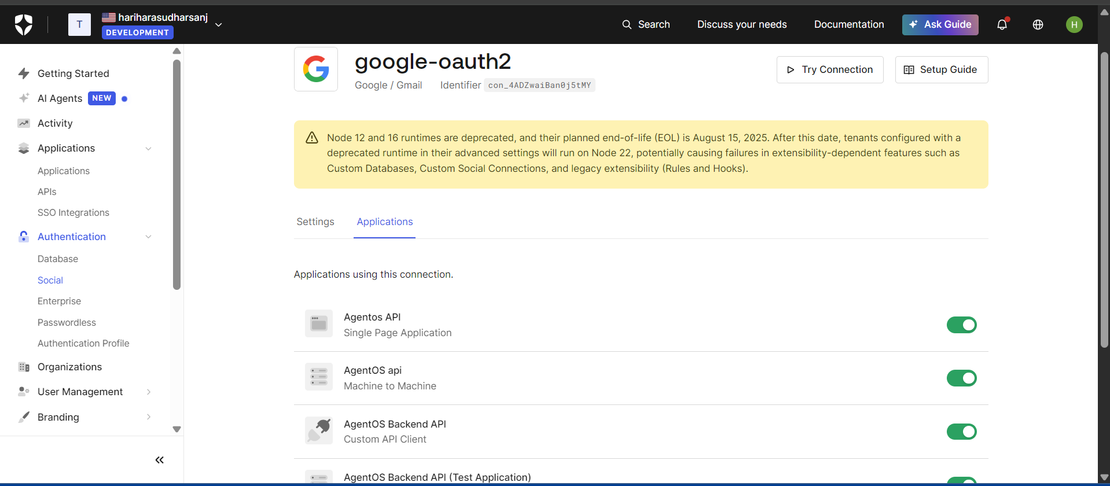Open the notifications bell
Viewport: 1110px width, 486px height.
[x=1002, y=24]
